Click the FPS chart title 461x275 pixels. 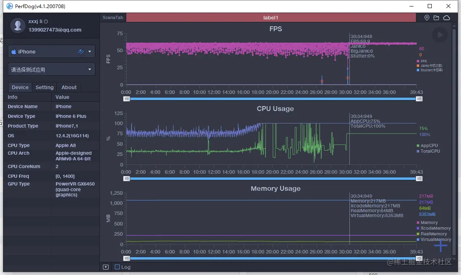(276, 29)
